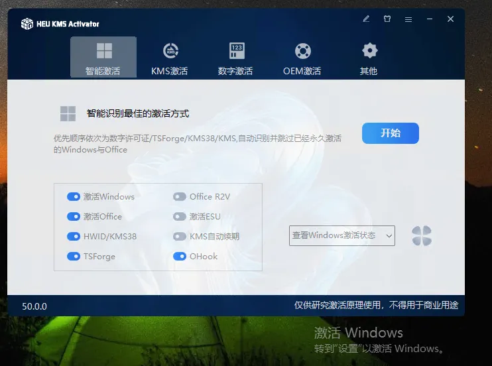This screenshot has height=366, width=492.
Task: Turn on the KMS自动续期 switch
Action: (180, 236)
